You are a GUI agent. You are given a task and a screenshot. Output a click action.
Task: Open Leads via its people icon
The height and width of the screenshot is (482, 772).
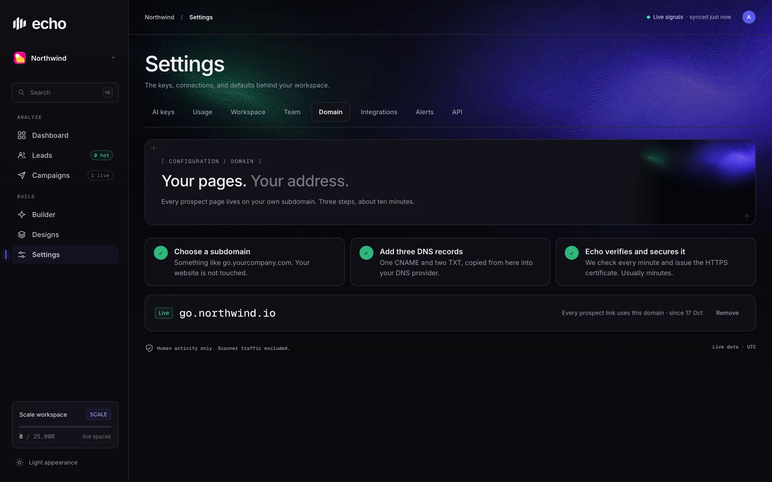point(22,155)
